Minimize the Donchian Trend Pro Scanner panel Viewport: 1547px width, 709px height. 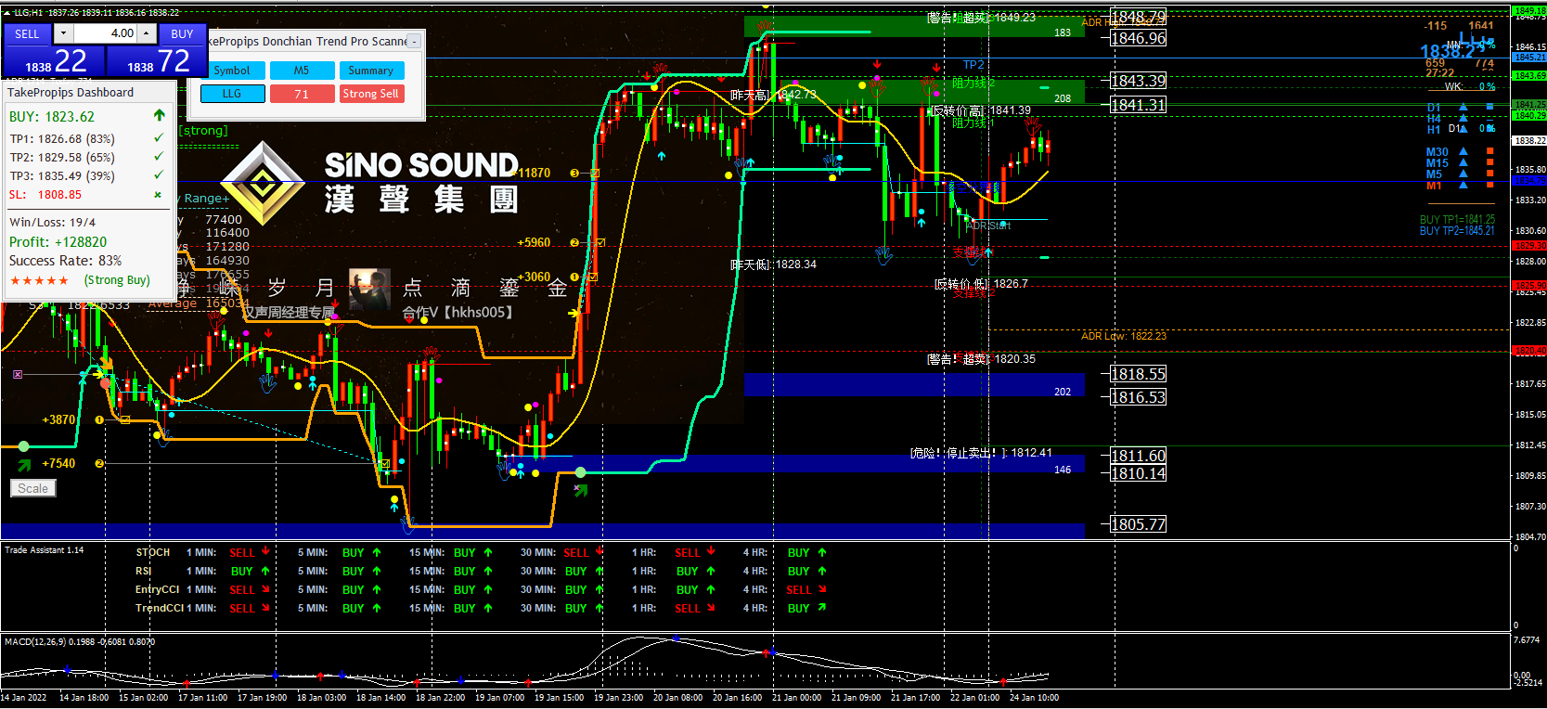point(414,41)
